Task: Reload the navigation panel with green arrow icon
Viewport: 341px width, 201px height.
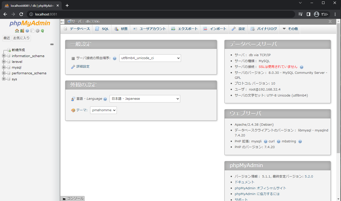Action: [x=42, y=31]
